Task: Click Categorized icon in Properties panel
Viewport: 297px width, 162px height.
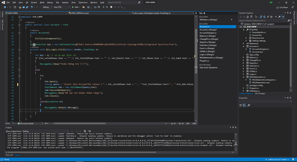Action: coord(241,105)
